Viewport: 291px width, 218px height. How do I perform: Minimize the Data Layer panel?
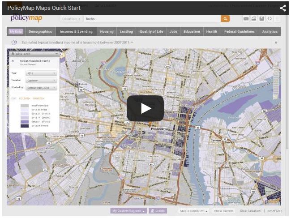(56, 54)
